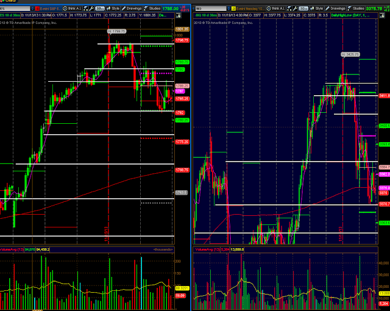
Task: Open chart settings wrench in NQ chart toolbar
Action: pyautogui.click(x=295, y=9)
